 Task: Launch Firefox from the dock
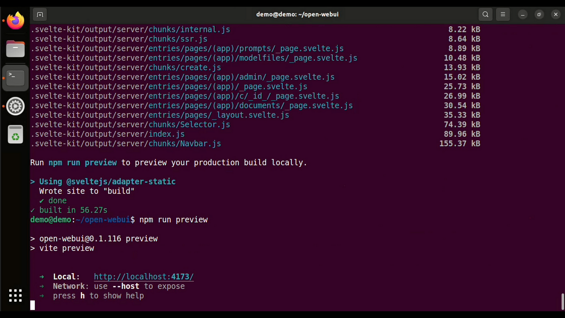pos(16,20)
